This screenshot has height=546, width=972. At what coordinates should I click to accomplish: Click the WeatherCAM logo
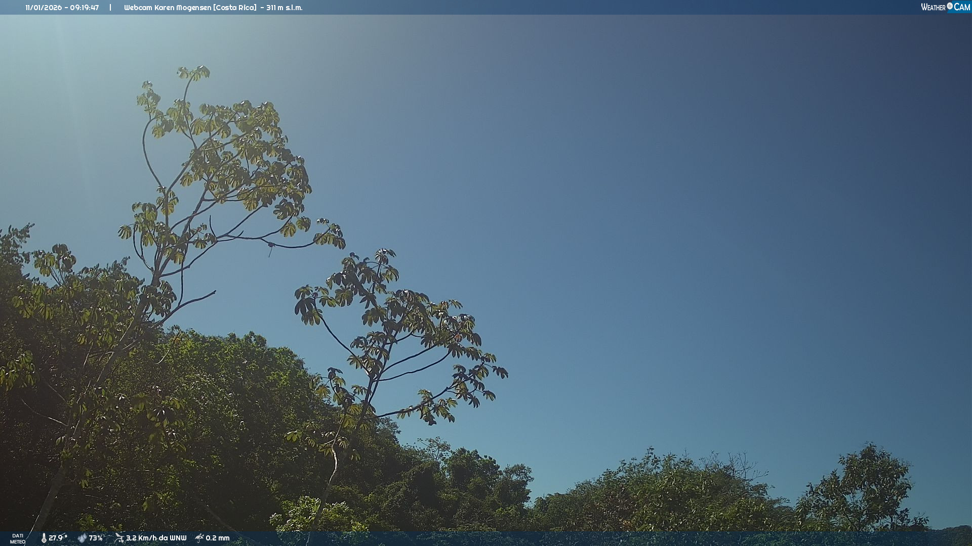click(x=945, y=7)
